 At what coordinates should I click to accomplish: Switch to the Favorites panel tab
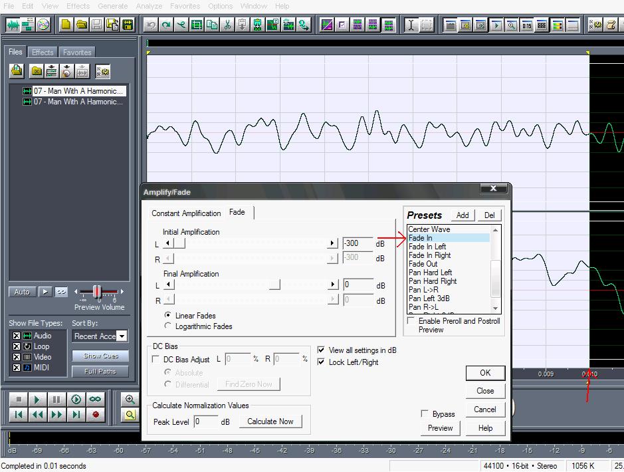click(x=77, y=52)
